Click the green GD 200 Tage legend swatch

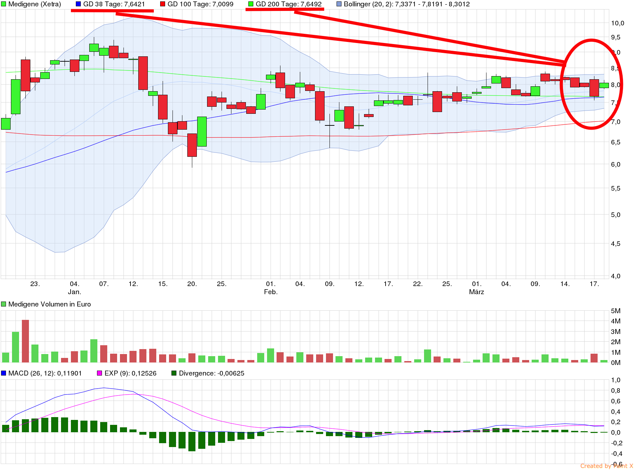click(251, 4)
